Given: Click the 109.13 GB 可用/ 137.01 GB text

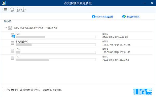Looking at the screenshot, I should (x=116, y=44).
